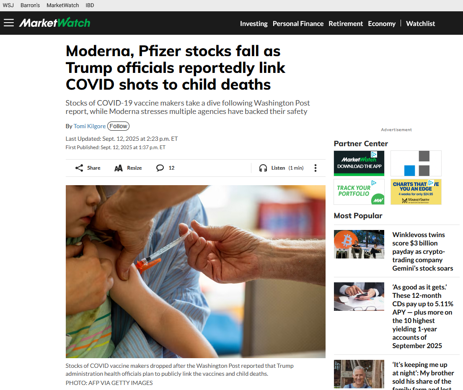Open the comments bubble icon

160,168
